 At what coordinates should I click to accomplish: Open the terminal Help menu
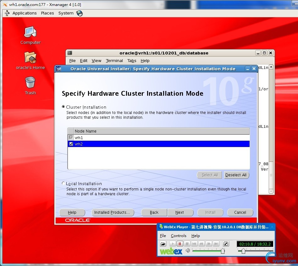(x=145, y=61)
